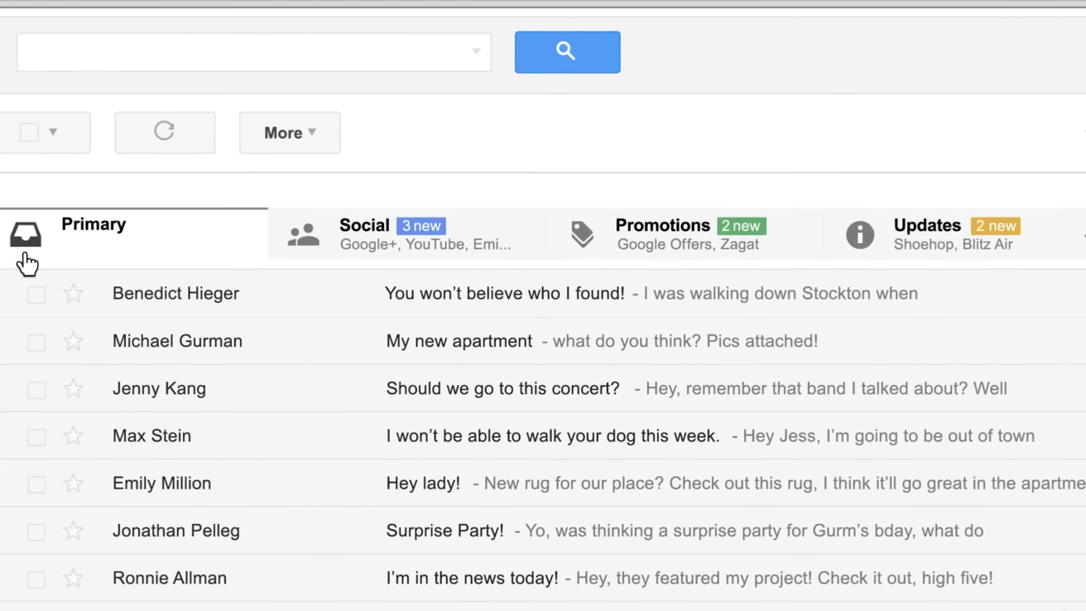Viewport: 1086px width, 611px height.
Task: Click 'Google Offers, Zagat' Promotions subtitle
Action: pyautogui.click(x=688, y=244)
